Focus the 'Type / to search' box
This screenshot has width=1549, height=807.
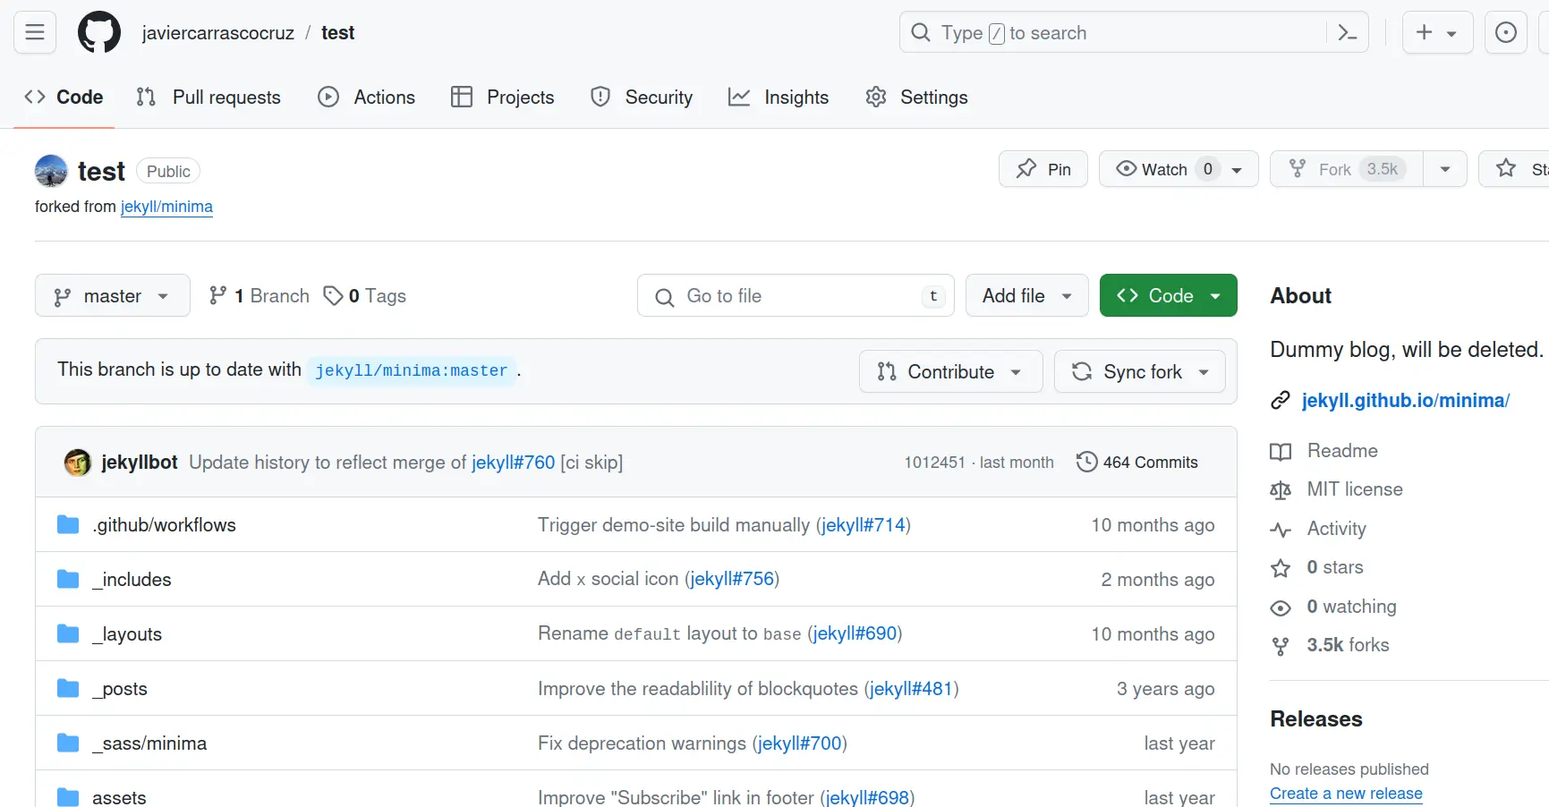[1134, 33]
